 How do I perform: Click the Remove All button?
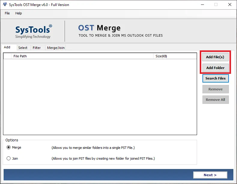tap(216, 100)
